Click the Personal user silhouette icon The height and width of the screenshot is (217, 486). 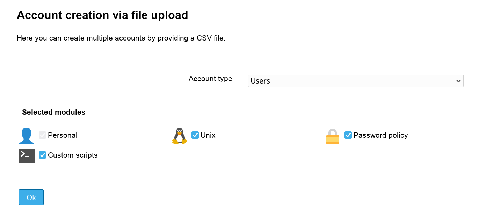click(x=27, y=136)
